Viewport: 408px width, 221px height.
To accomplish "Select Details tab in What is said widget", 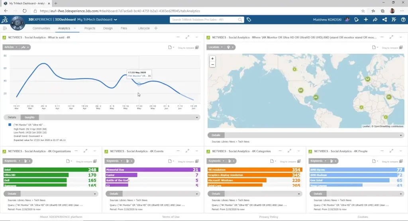I will tap(12, 117).
